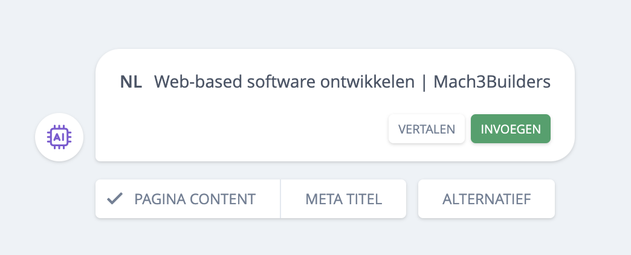Viewport: 631px width, 255px height.
Task: Select the META TITEL option
Action: pyautogui.click(x=343, y=199)
